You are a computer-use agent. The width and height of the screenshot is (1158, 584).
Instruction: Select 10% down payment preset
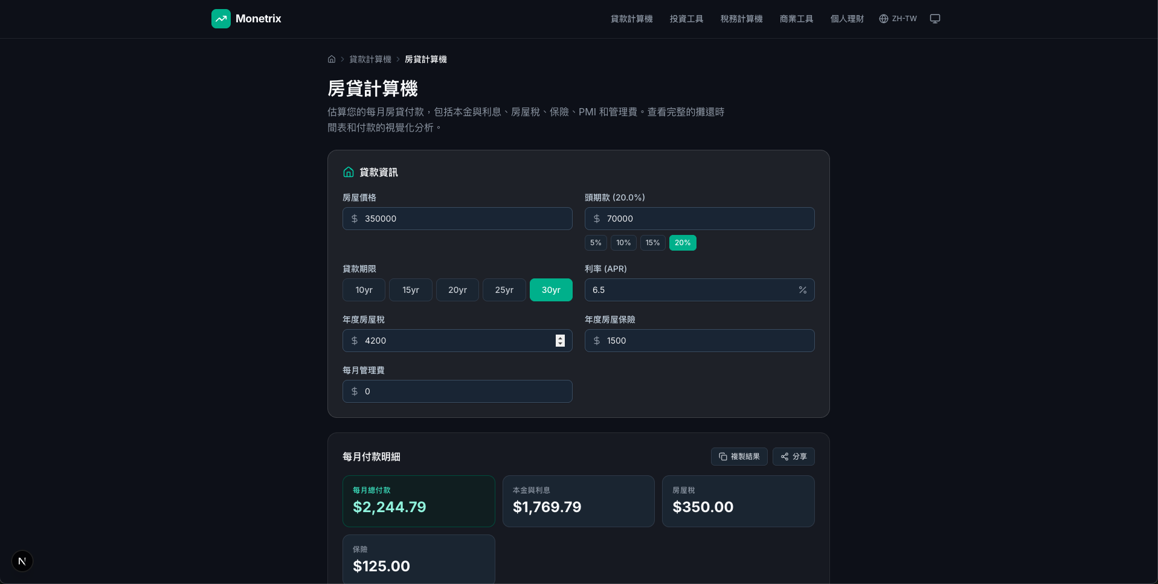(623, 243)
